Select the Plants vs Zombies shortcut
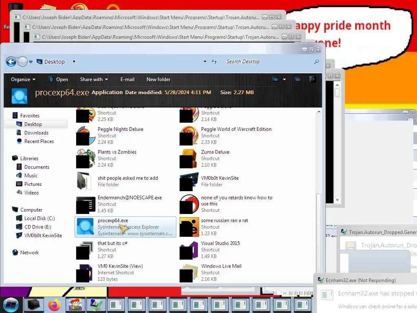Image resolution: width=417 pixels, height=313 pixels. (x=125, y=158)
